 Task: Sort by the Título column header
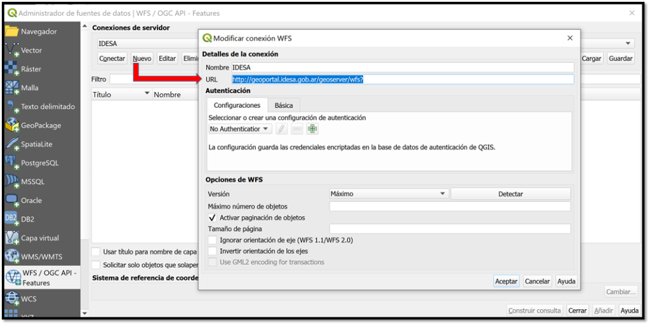point(122,95)
